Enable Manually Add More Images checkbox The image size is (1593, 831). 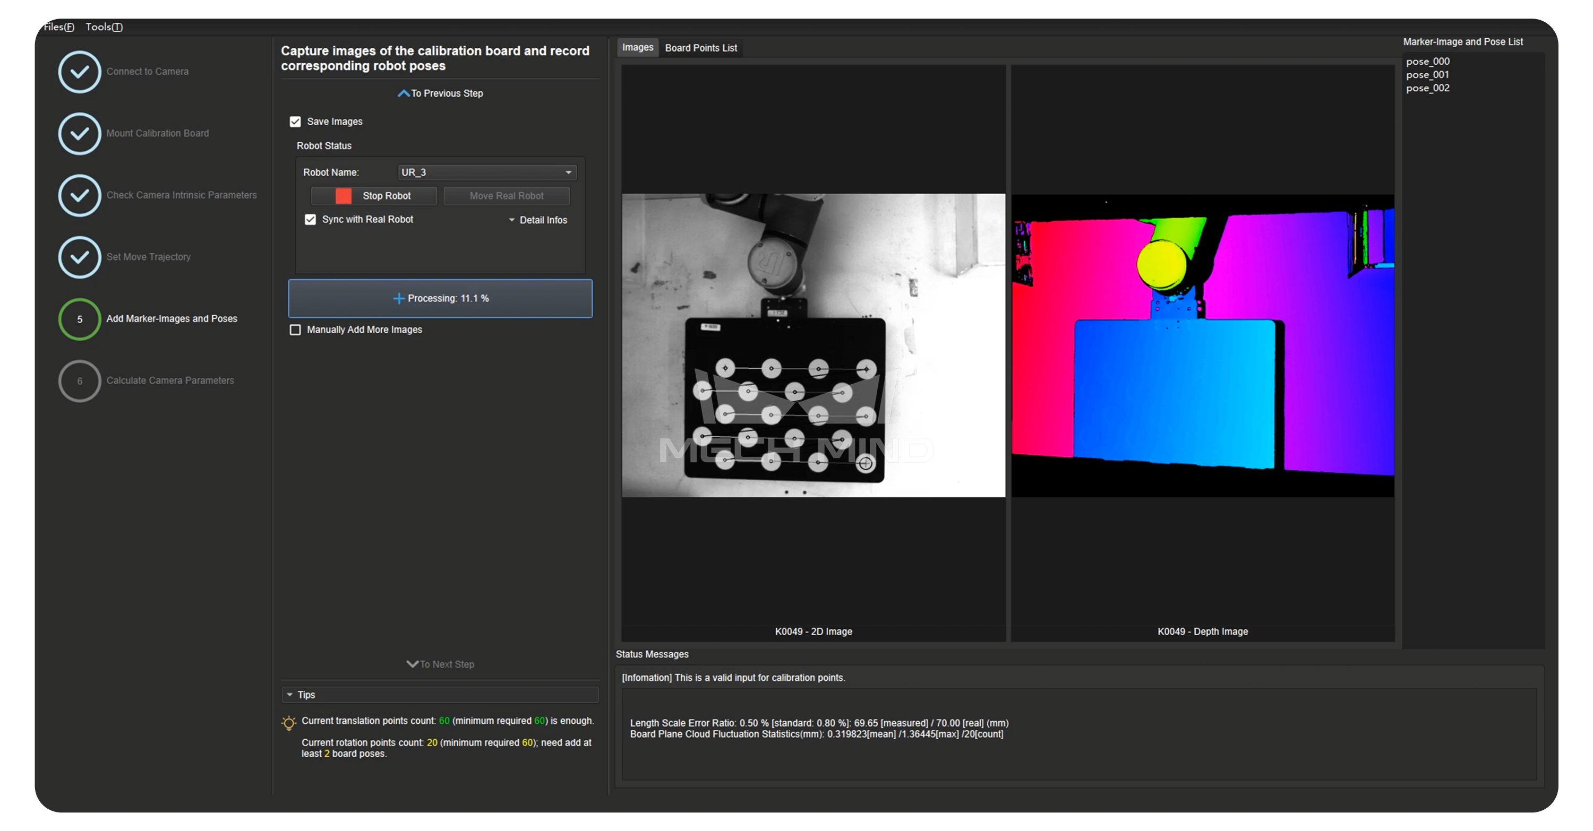pyautogui.click(x=296, y=330)
